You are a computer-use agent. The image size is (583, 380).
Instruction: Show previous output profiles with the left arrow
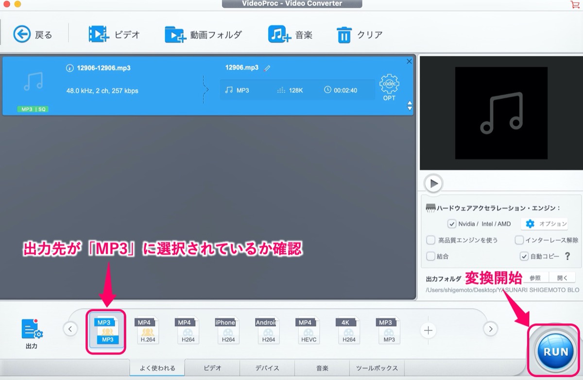70,329
